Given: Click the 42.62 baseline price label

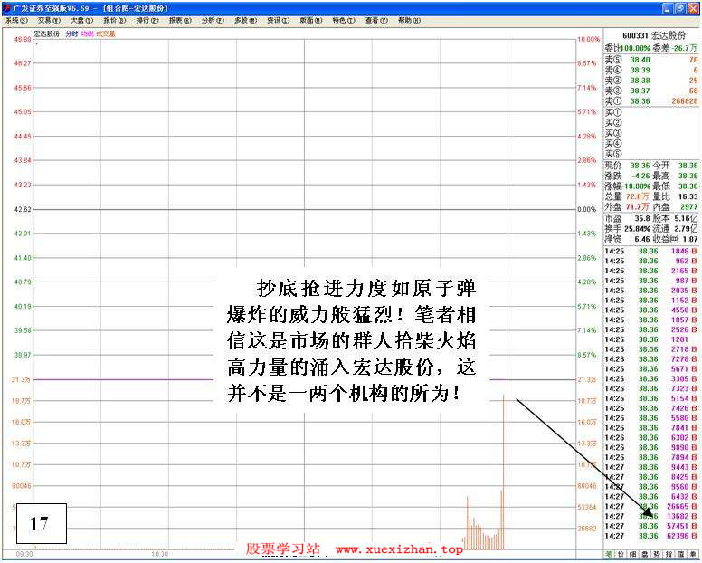Looking at the screenshot, I should pyautogui.click(x=23, y=209).
